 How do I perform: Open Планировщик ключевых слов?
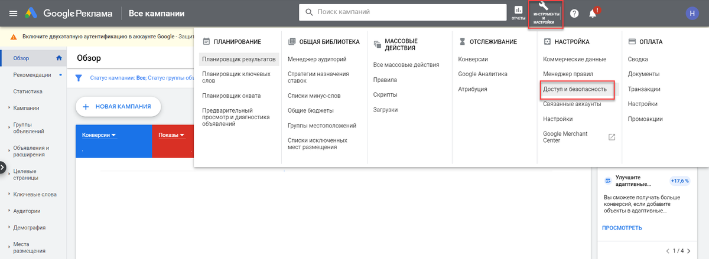click(x=236, y=77)
